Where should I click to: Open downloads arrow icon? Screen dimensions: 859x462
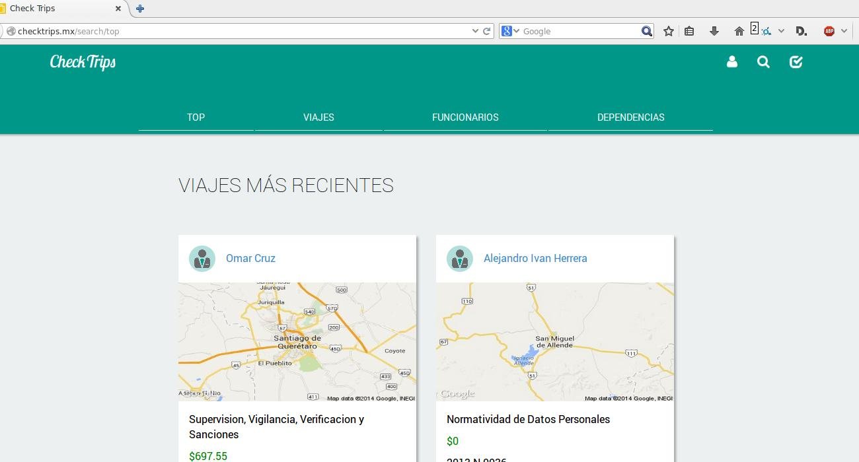714,31
